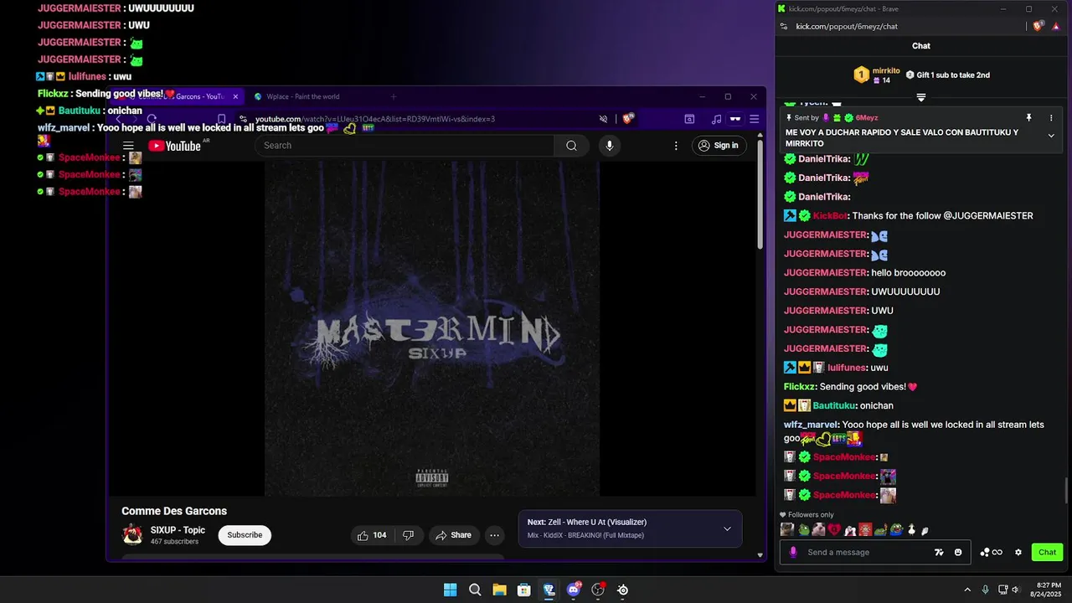Show hidden system tray icons
The image size is (1072, 603).
click(967, 590)
